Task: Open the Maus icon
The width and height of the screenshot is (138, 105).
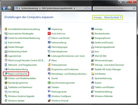Action: pyautogui.click(x=49, y=60)
